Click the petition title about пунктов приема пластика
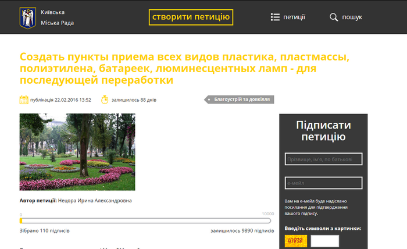Viewport: 407px width, 249px height. tap(184, 68)
